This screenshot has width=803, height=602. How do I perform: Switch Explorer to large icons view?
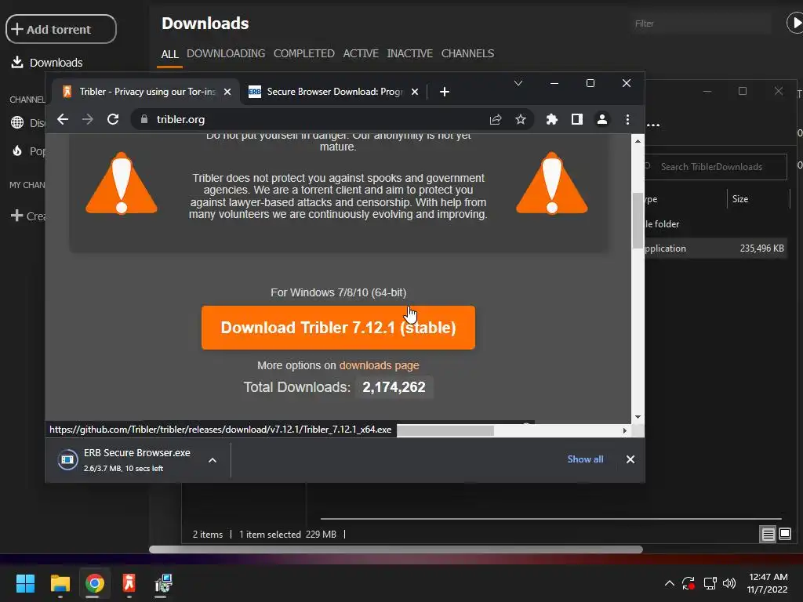tap(785, 535)
